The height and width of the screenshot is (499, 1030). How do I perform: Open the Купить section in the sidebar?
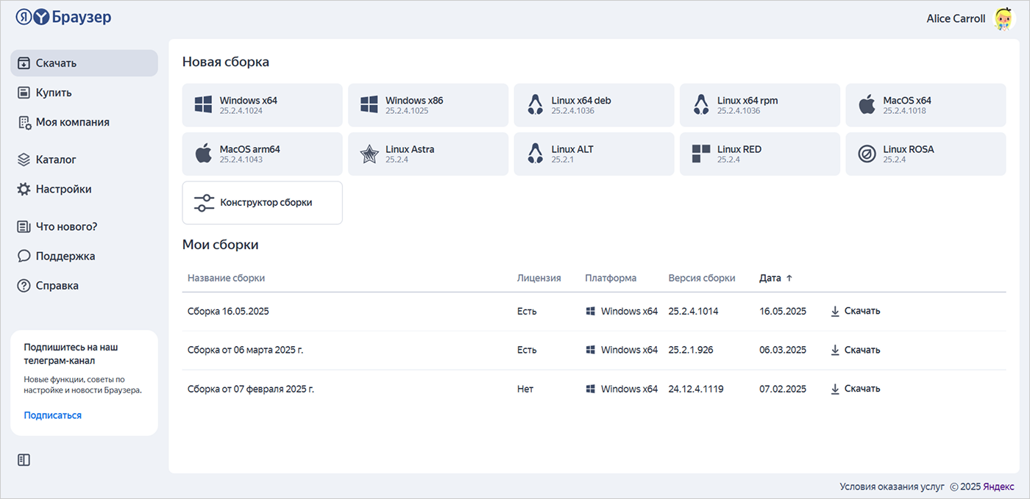54,93
